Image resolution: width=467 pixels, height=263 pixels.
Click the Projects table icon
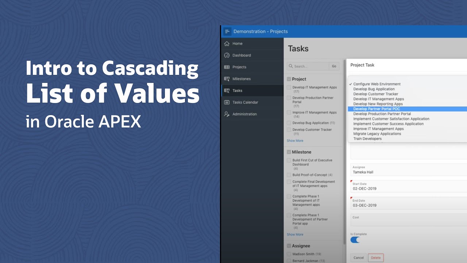click(x=227, y=67)
